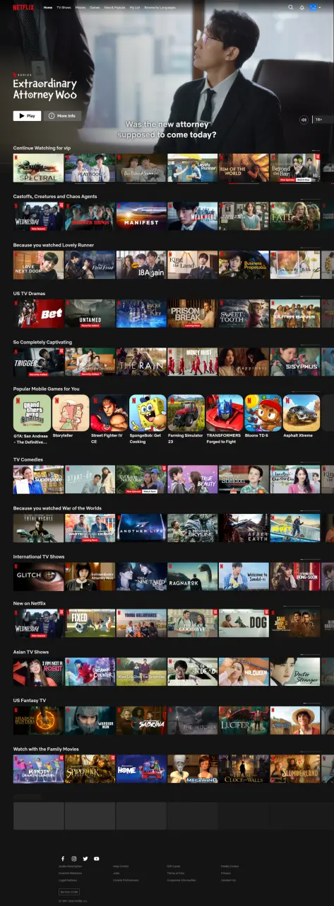The image size is (334, 906).
Task: Open the Ragnarok thumbnail
Action: pyautogui.click(x=193, y=577)
